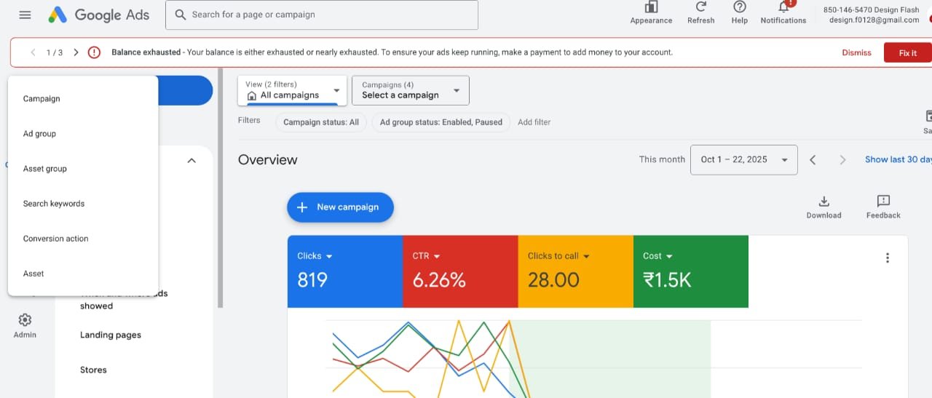Open the Help icon

click(739, 8)
